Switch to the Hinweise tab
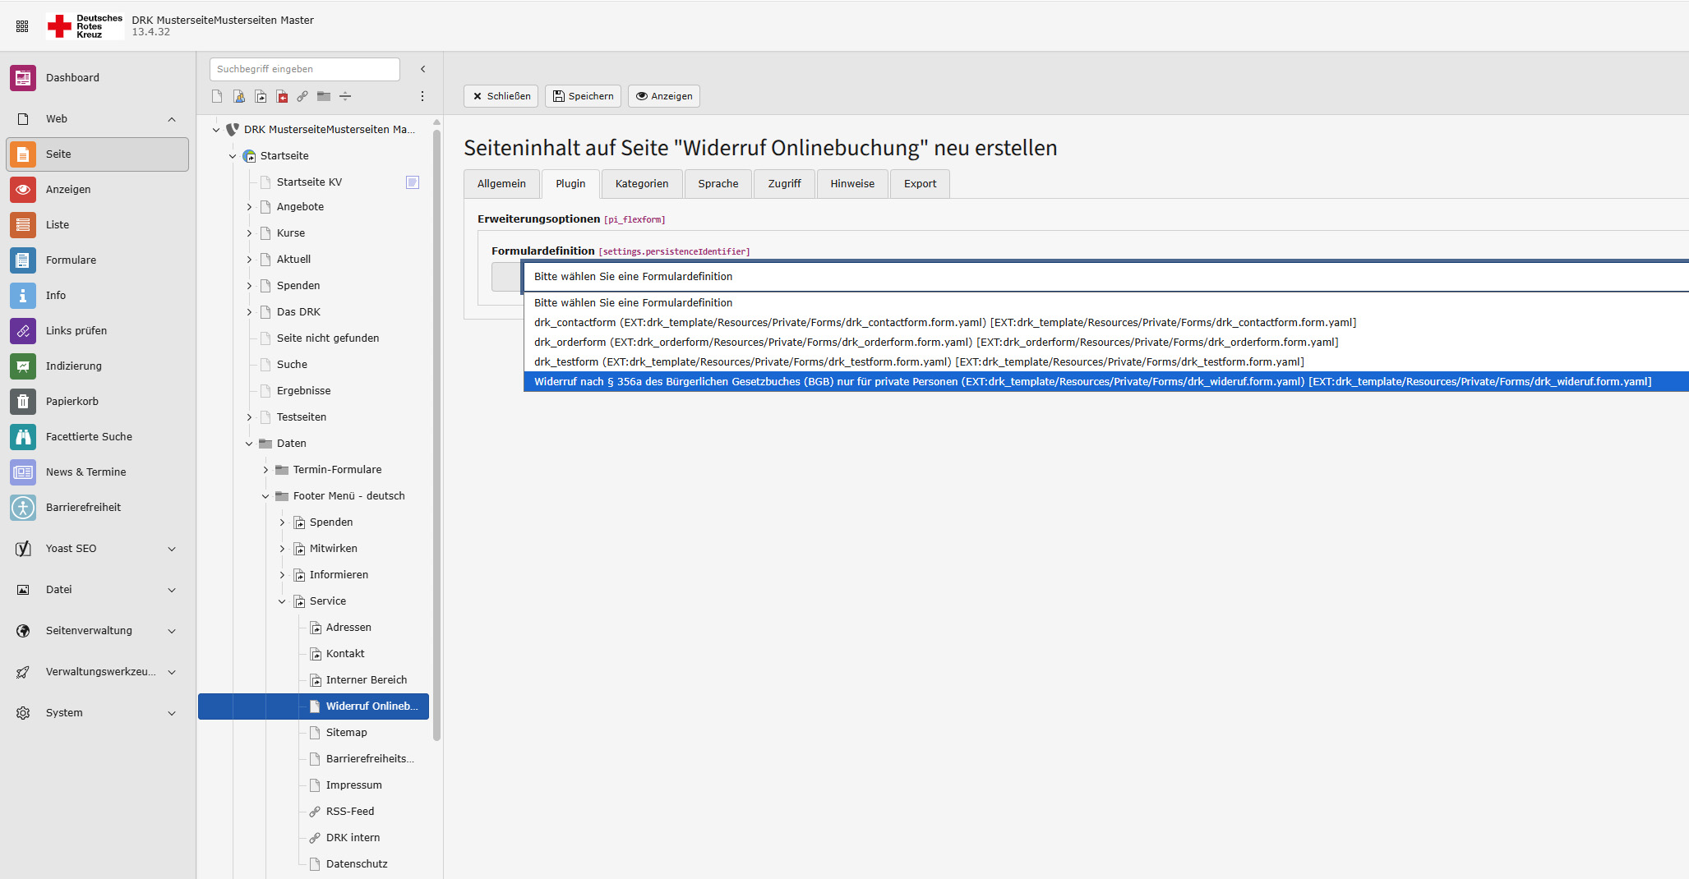The image size is (1689, 879). [x=852, y=184]
